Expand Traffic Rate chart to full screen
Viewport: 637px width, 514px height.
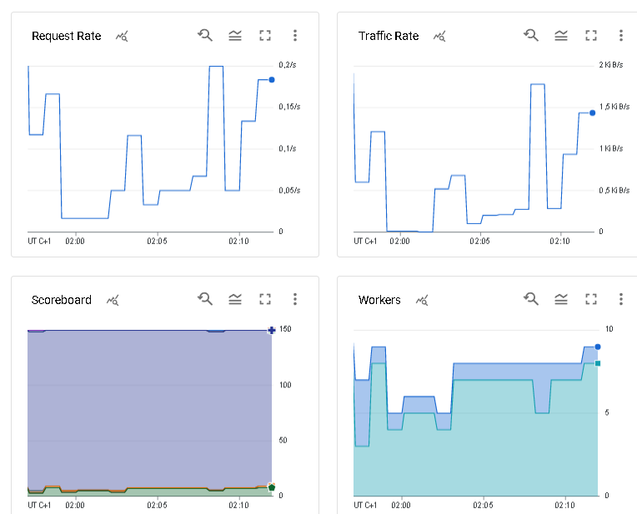pyautogui.click(x=591, y=36)
